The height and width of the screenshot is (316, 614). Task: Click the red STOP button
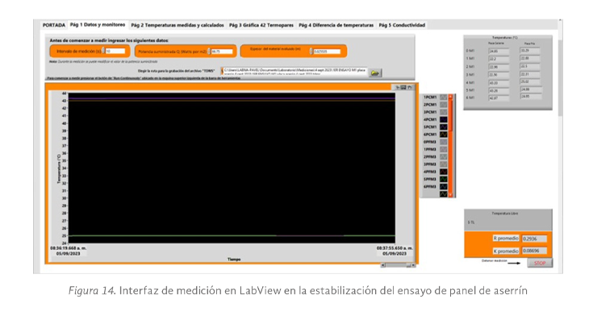(540, 264)
